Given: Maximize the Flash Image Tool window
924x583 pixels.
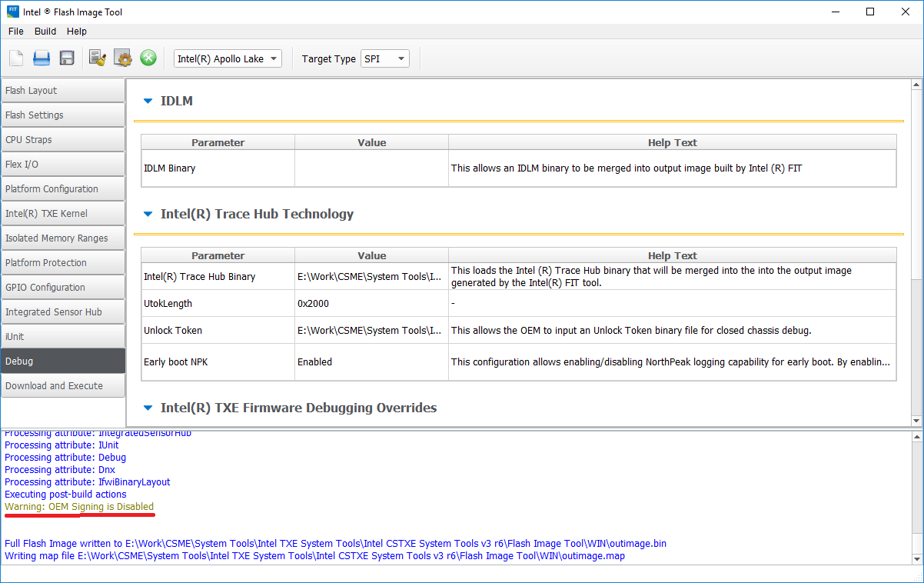Looking at the screenshot, I should [870, 12].
